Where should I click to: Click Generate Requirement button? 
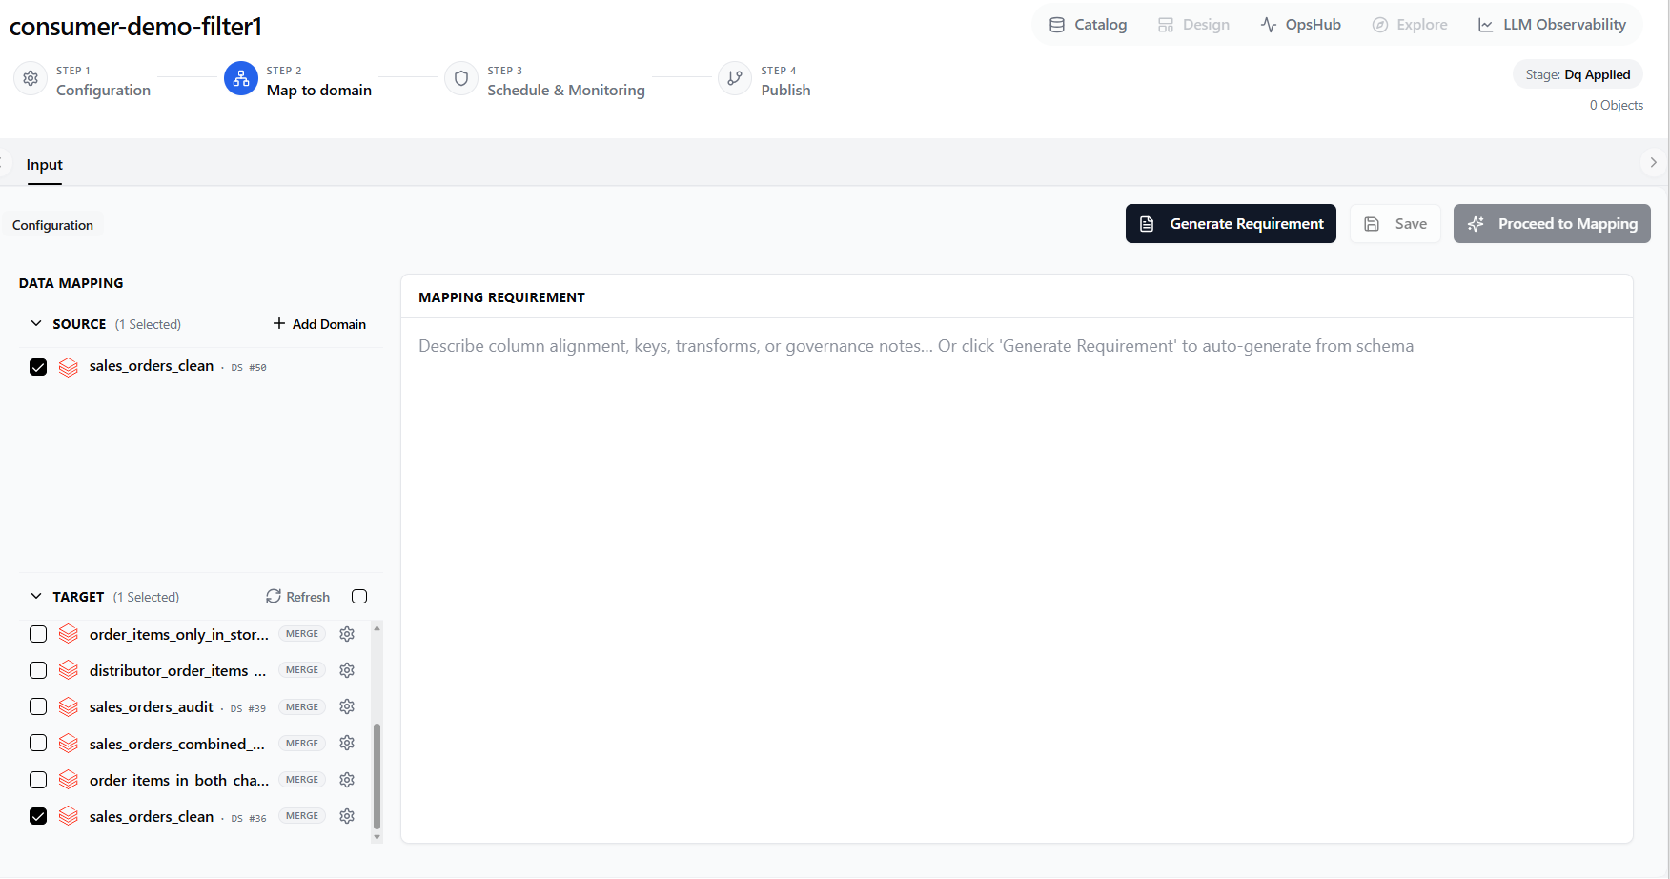click(1231, 224)
